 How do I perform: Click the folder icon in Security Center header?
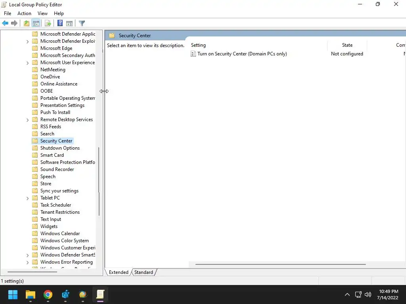point(112,36)
